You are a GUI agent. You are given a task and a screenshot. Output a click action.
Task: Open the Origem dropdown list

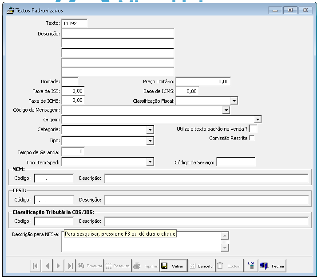[x=258, y=120]
